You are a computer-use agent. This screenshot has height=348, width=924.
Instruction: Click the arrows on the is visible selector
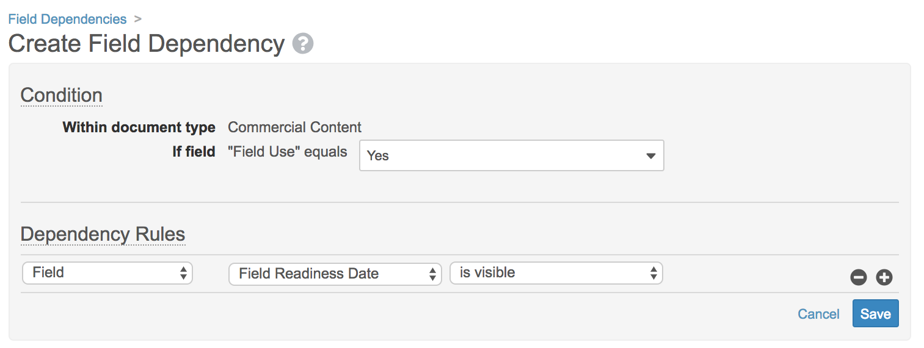(x=653, y=273)
